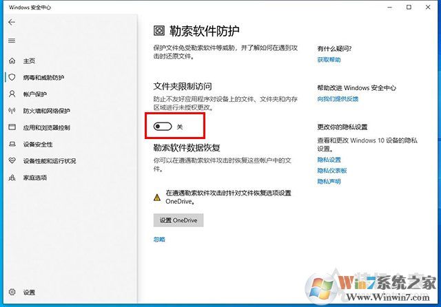
Task: Click the 勒索软件数据恢复 heading
Action: [x=187, y=147]
